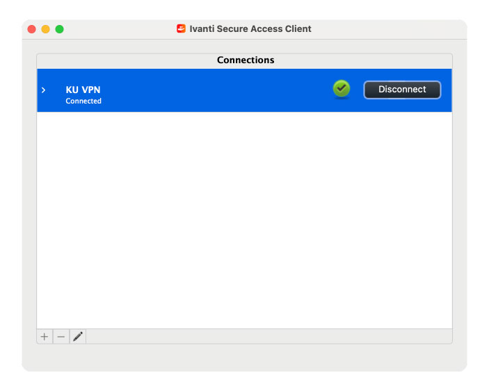Click the Connections column header
Screen dimensions: 489x391
[x=245, y=60]
